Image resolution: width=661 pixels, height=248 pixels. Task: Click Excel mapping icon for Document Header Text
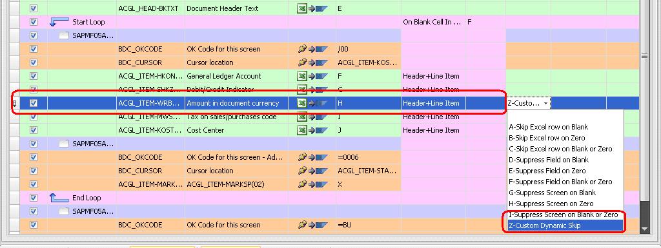click(x=301, y=8)
